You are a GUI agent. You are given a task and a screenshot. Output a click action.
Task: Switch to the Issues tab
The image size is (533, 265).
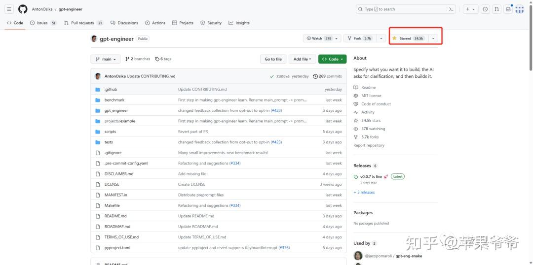pyautogui.click(x=43, y=23)
